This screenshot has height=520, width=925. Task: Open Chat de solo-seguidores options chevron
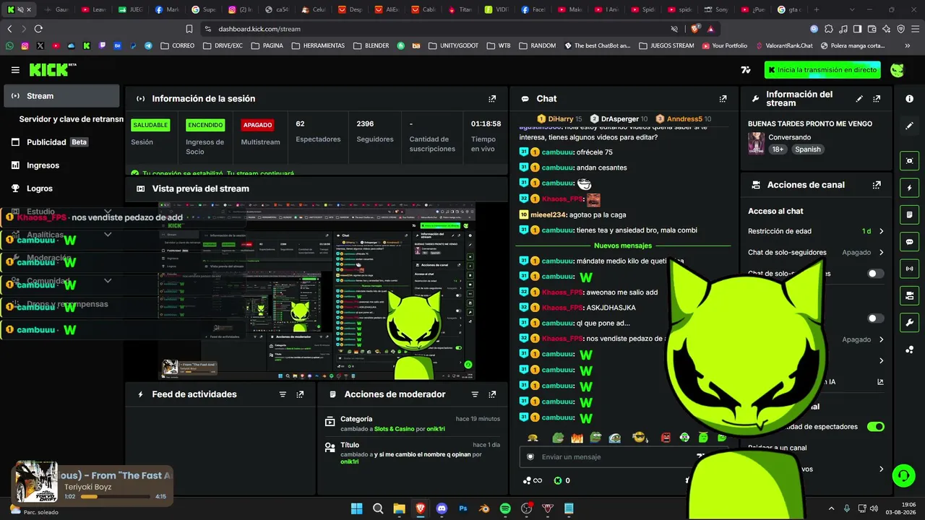point(881,253)
